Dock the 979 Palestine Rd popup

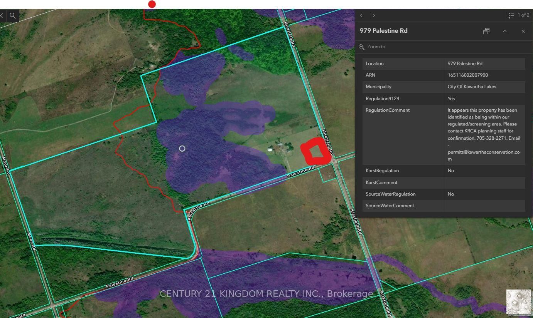[486, 31]
